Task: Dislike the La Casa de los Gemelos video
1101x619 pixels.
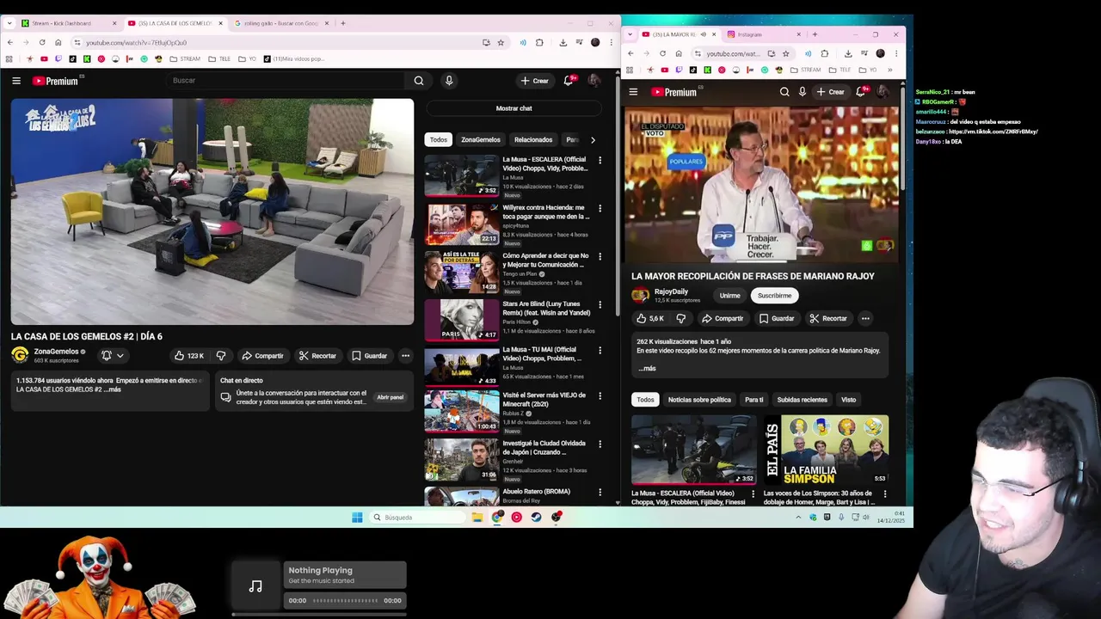Action: point(221,356)
